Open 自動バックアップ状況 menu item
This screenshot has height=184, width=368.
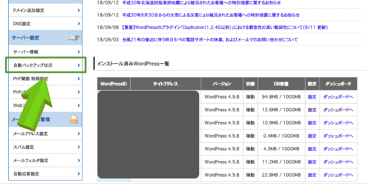45,65
